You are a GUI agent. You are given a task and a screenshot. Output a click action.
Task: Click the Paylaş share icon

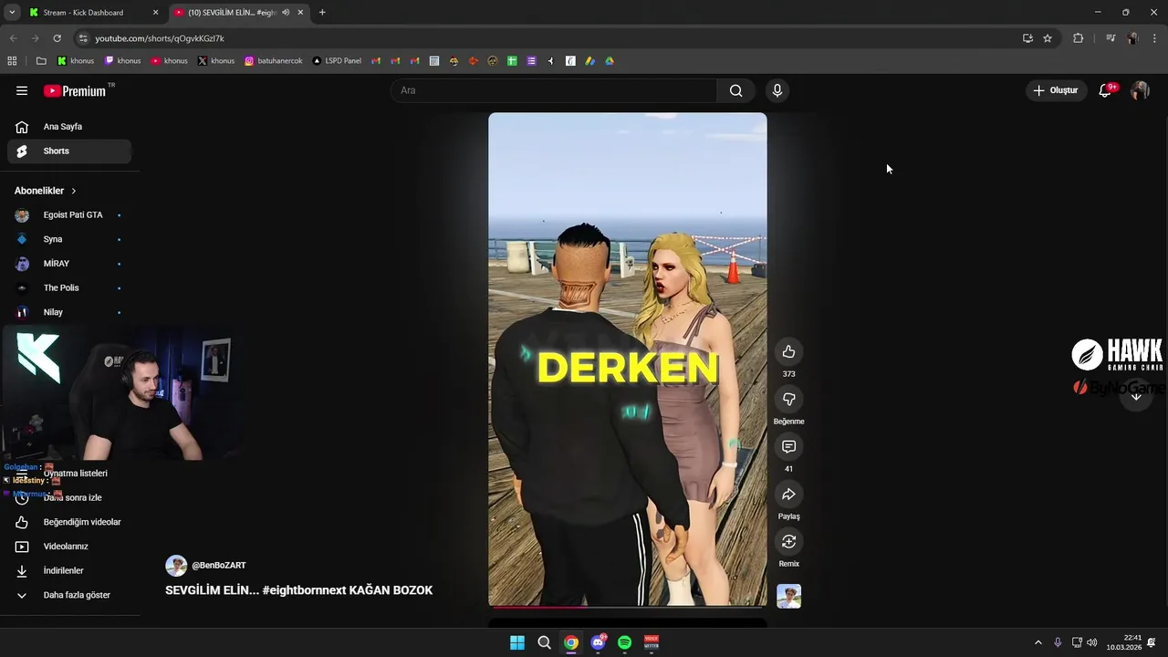click(x=788, y=495)
